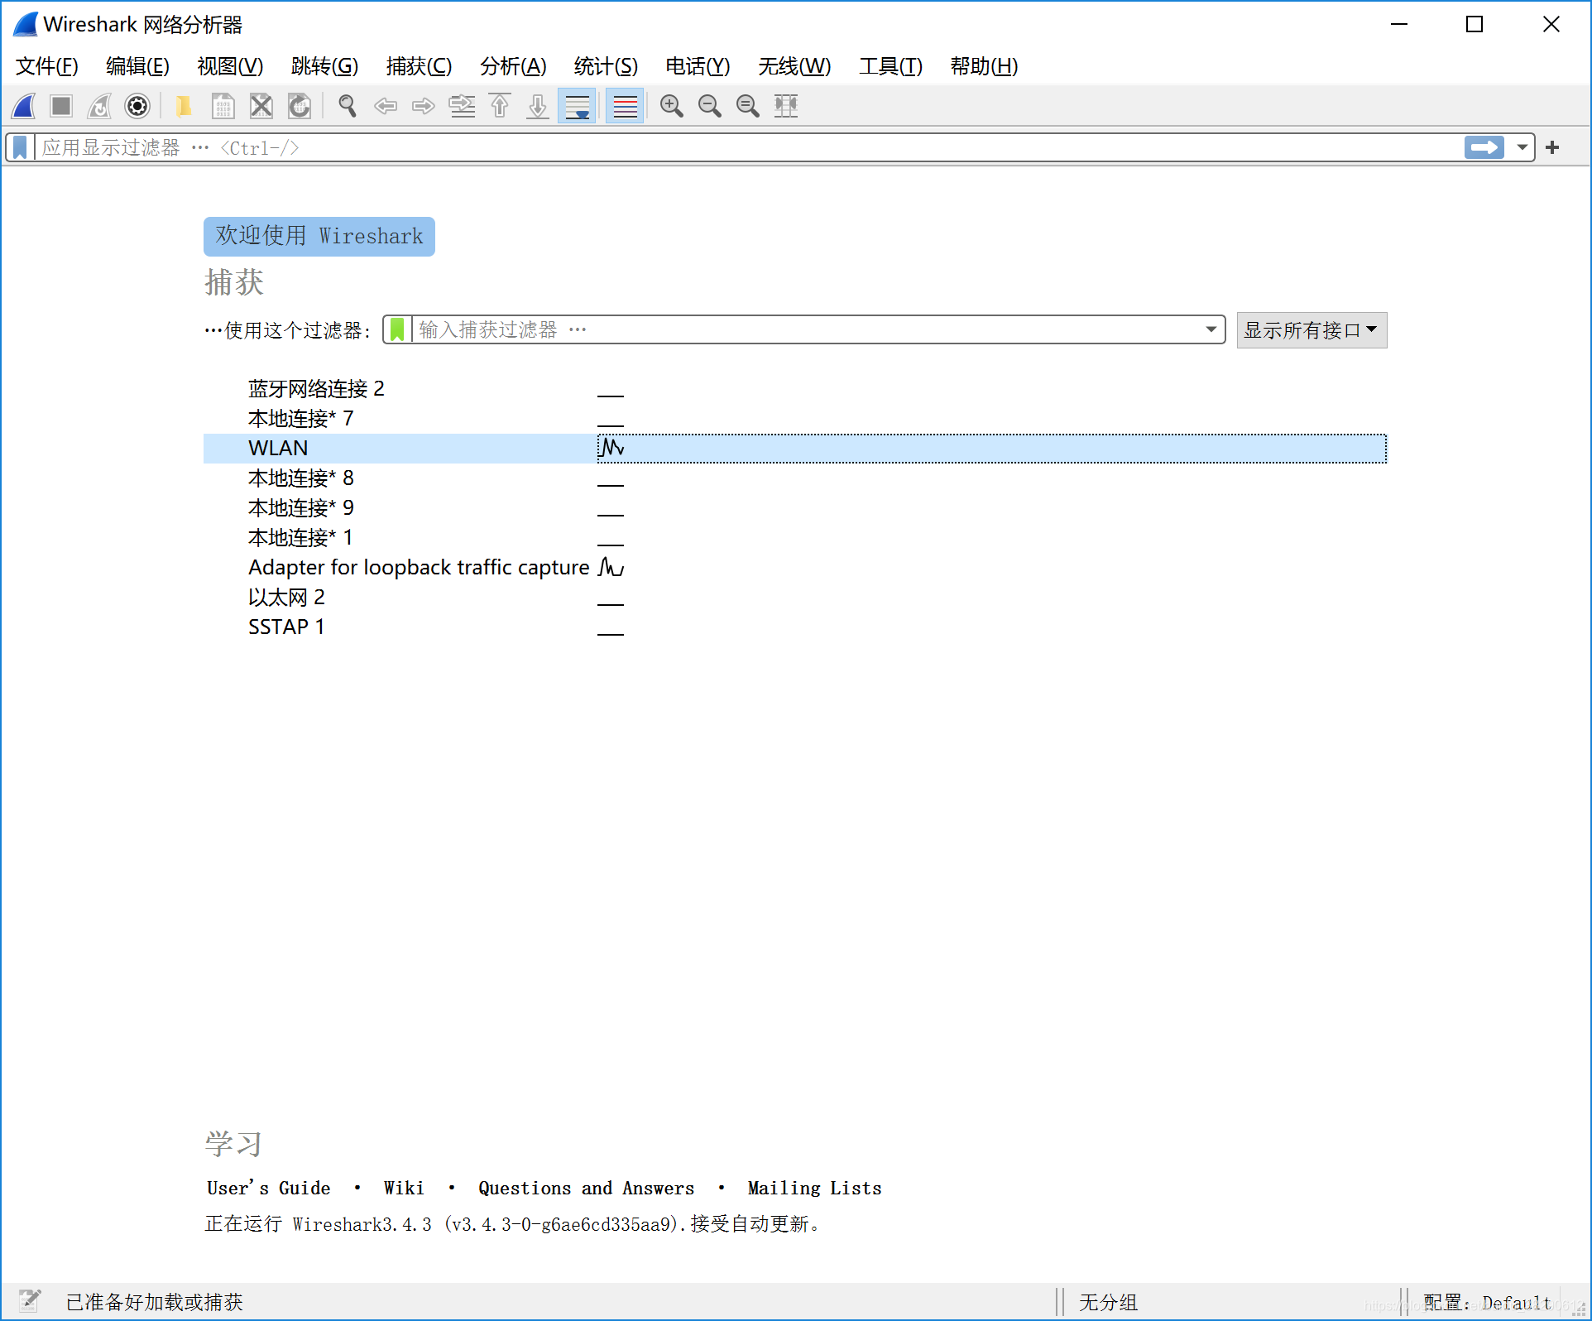Click the green capture filter bookmark icon
This screenshot has height=1321, width=1592.
coord(397,329)
